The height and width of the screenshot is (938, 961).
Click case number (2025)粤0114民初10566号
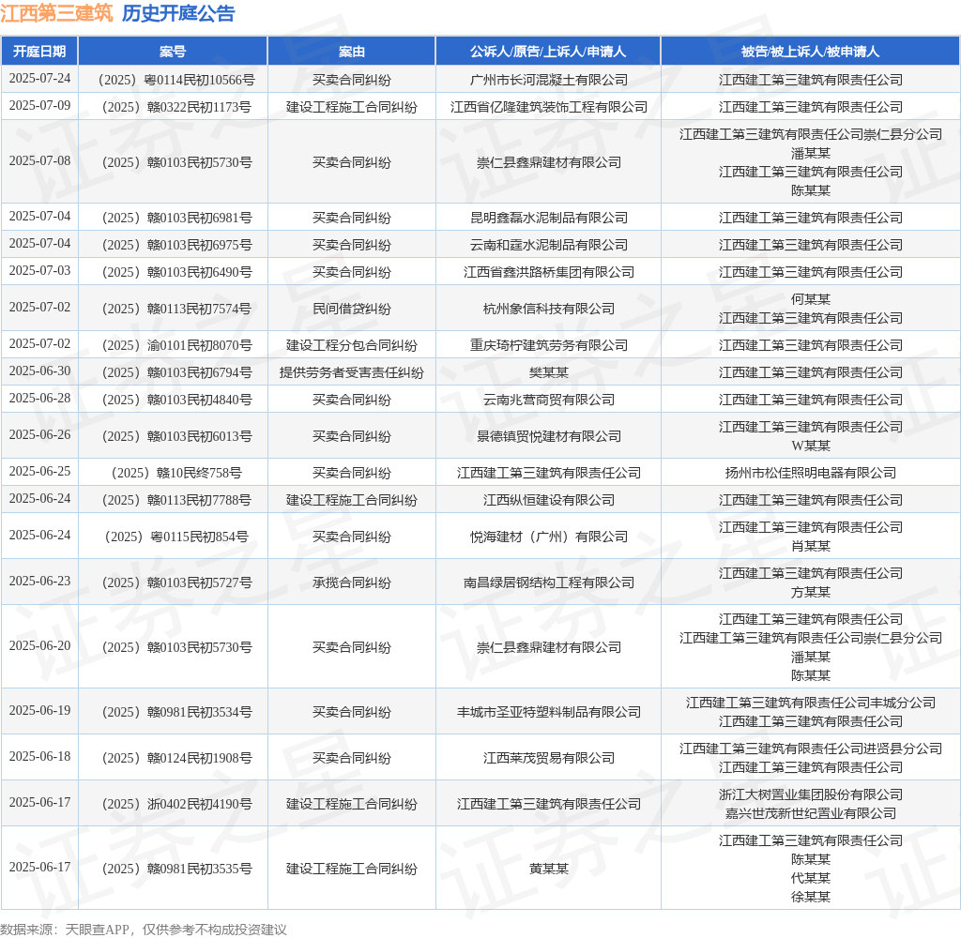[173, 80]
